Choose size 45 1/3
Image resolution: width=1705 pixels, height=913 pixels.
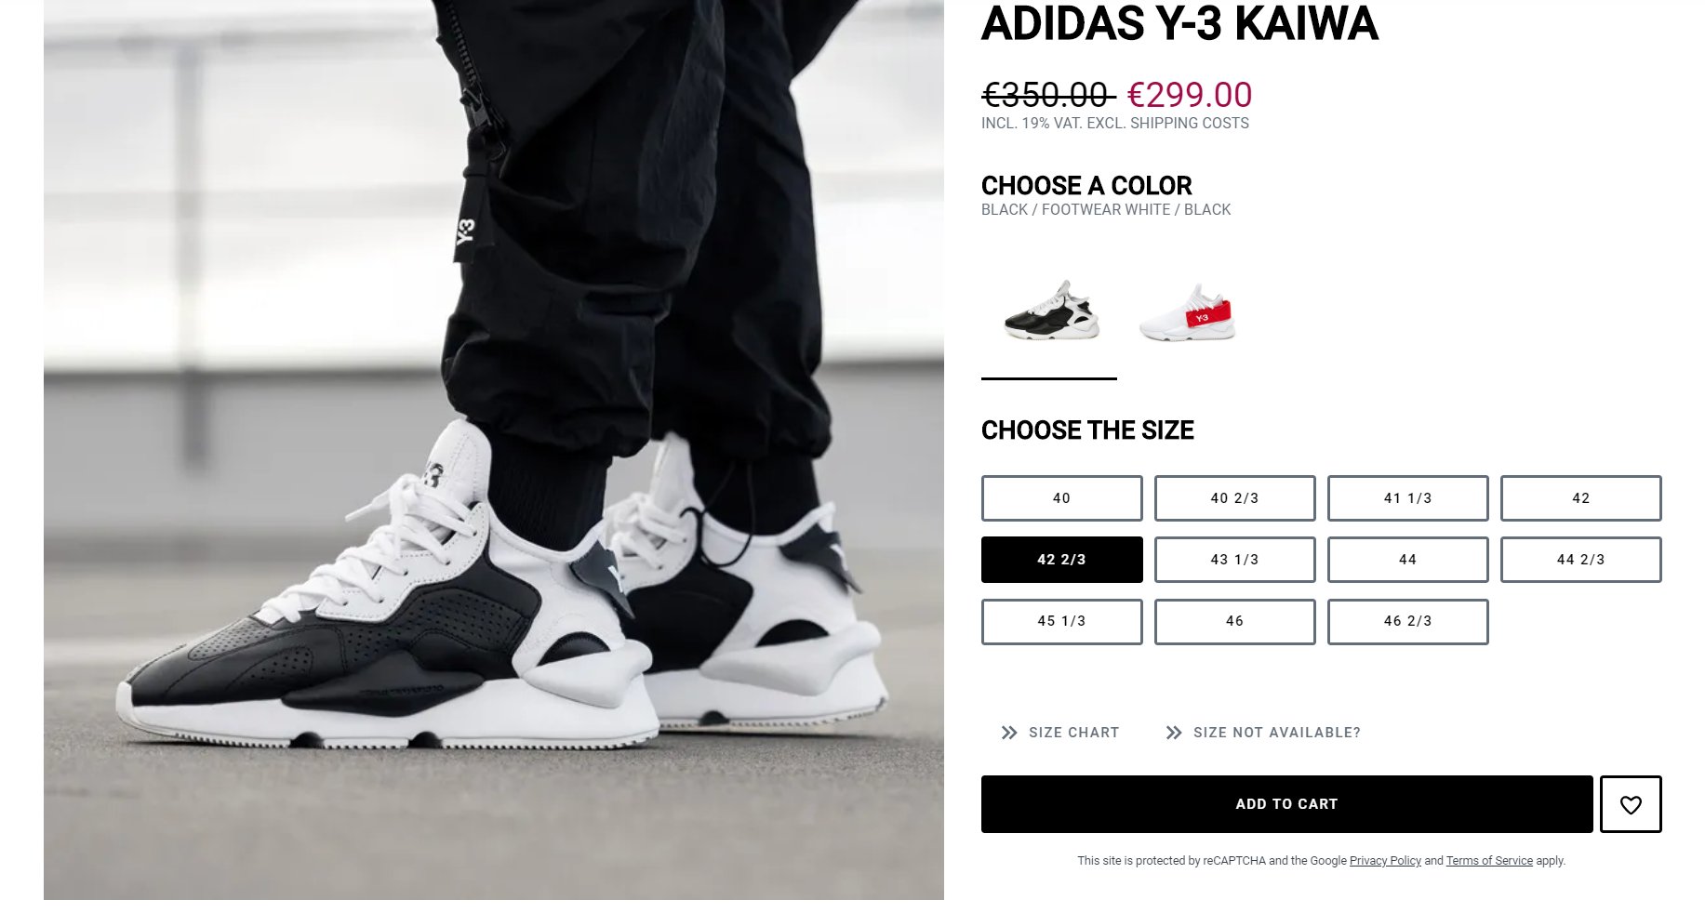(1062, 622)
